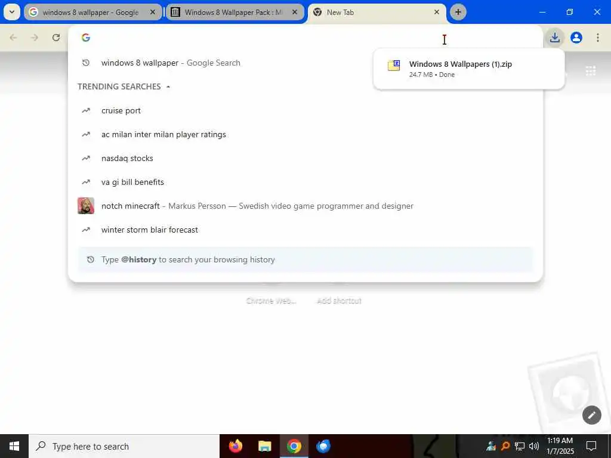Image resolution: width=611 pixels, height=458 pixels.
Task: Launch Firefox from the taskbar
Action: pos(235,446)
